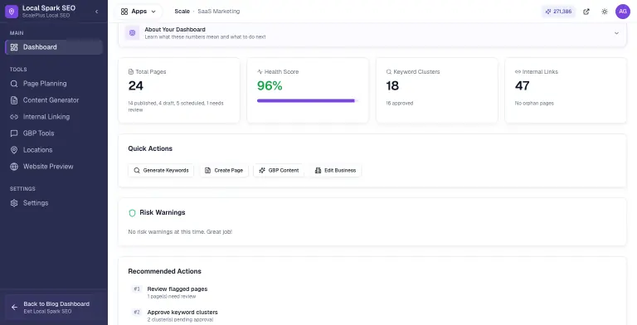Click the Internal Links chain icon in card

pos(518,72)
